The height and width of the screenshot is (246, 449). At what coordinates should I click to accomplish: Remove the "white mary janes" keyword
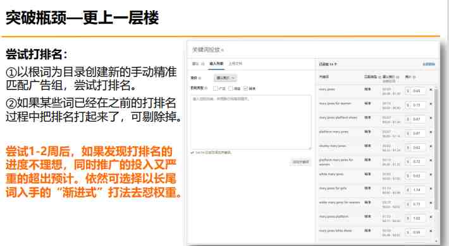[x=431, y=175]
